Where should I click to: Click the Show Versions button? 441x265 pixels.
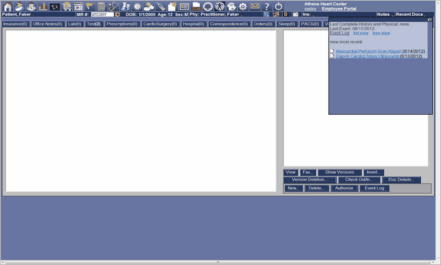[340, 172]
